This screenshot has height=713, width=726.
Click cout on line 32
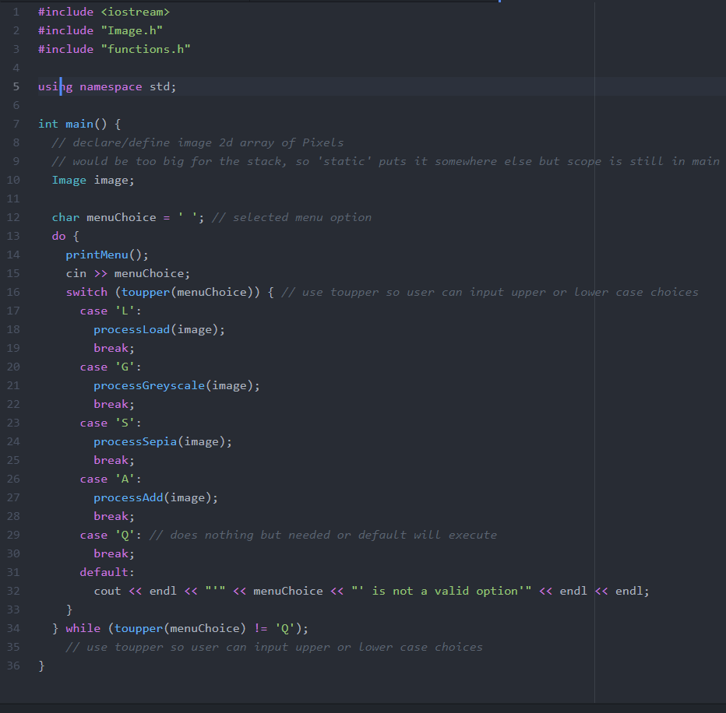pyautogui.click(x=107, y=591)
